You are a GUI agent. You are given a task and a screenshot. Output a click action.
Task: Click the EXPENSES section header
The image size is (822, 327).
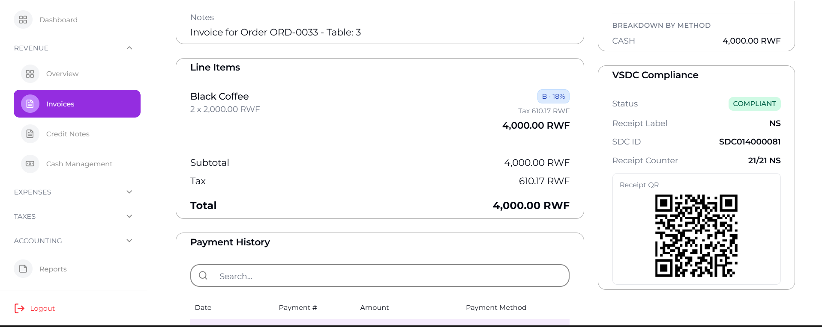coord(33,192)
